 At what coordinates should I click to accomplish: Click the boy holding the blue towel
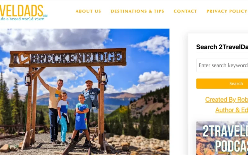pos(81,119)
